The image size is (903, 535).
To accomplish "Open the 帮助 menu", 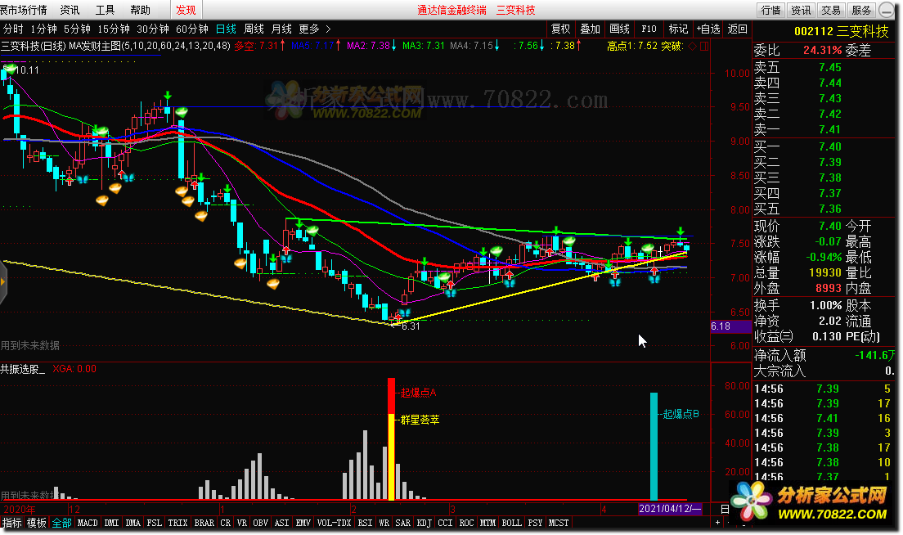I will tap(140, 11).
